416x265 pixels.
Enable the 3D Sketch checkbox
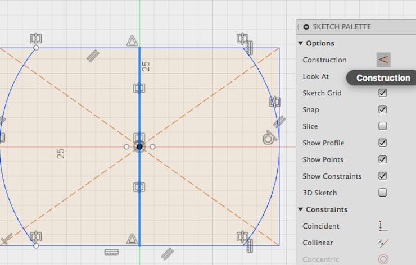point(383,193)
